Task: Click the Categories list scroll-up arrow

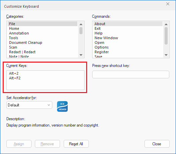Action: tap(81, 24)
